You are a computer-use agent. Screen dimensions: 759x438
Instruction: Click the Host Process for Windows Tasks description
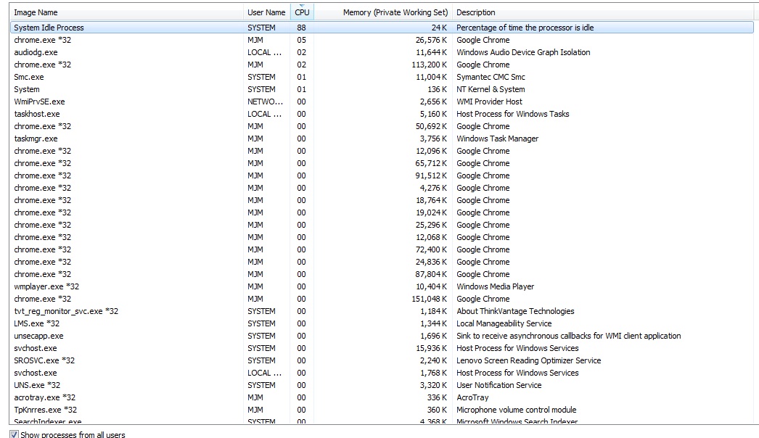(x=512, y=114)
